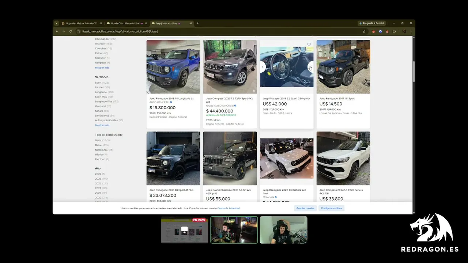Screen dimensions: 468x263
Task: Filter by year 2023
Action: click(x=101, y=193)
